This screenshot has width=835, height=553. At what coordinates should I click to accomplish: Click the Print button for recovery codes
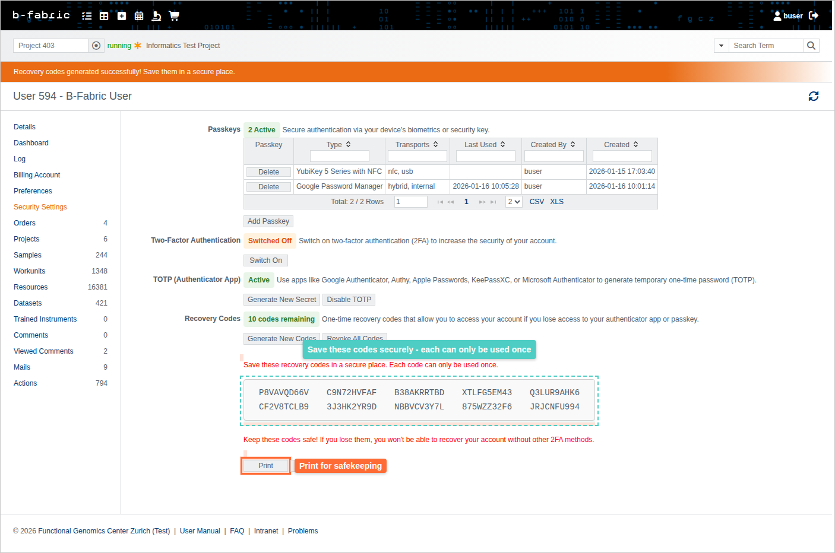click(x=265, y=466)
